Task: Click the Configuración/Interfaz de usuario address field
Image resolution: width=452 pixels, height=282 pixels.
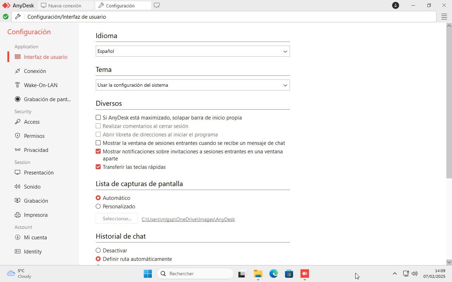Action: pos(230,17)
